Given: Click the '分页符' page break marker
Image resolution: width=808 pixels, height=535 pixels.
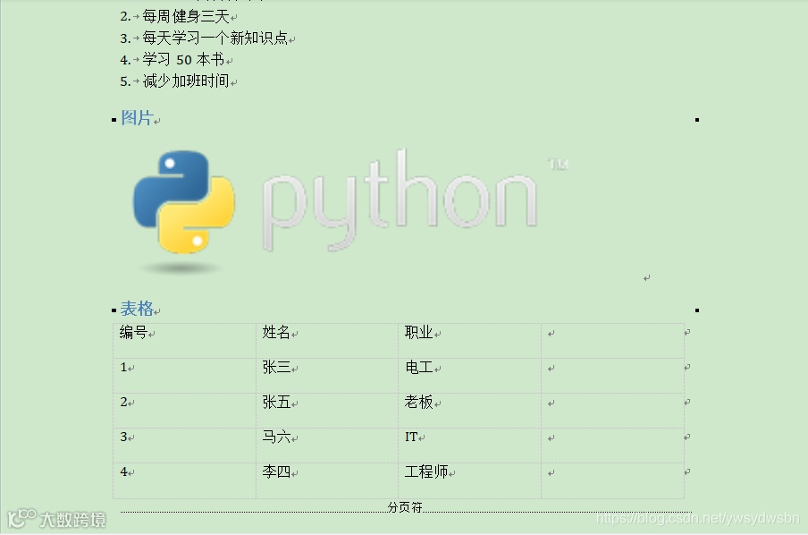Looking at the screenshot, I should coord(405,507).
